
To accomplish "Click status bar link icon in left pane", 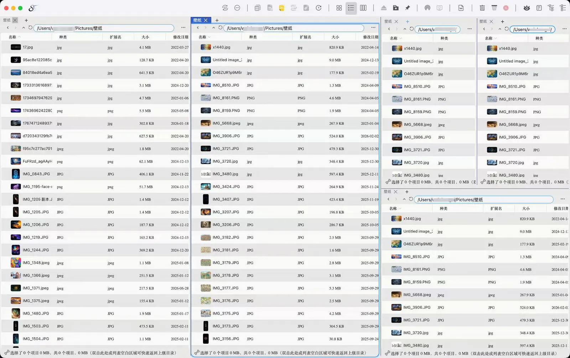I will click(6, 352).
